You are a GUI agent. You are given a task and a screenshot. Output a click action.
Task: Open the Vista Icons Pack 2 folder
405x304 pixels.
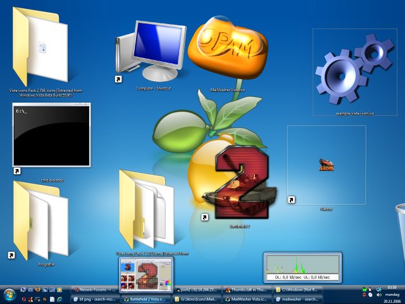pos(41,46)
